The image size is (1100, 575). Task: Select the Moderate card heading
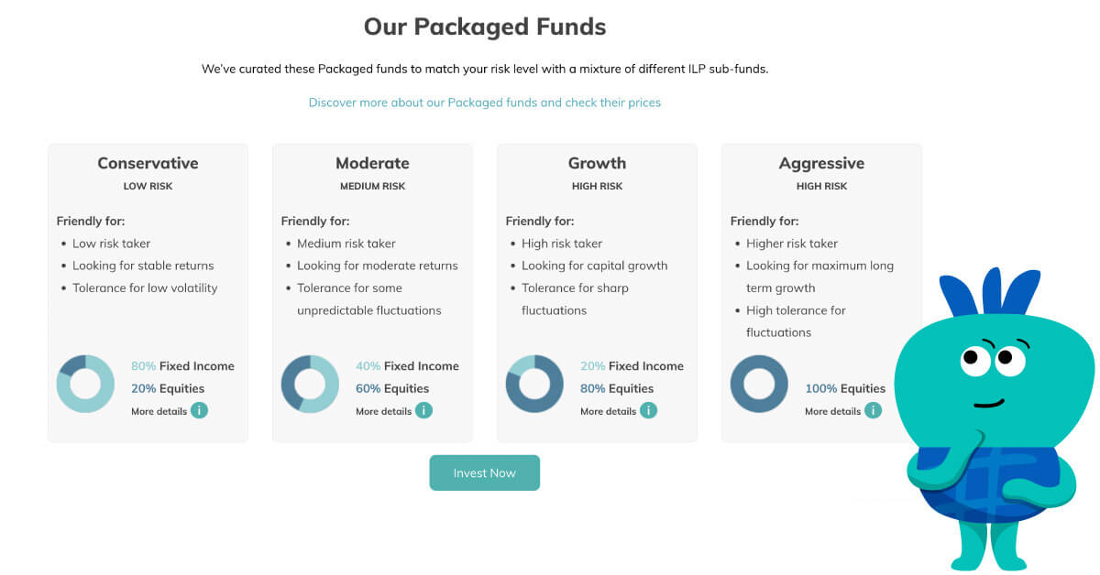[372, 163]
